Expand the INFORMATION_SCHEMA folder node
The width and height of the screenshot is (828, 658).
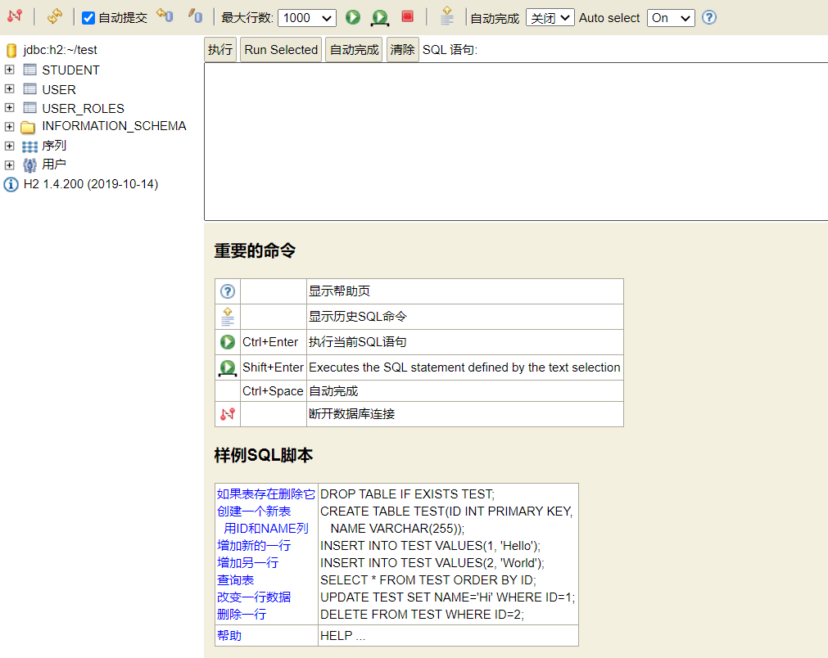[x=10, y=127]
